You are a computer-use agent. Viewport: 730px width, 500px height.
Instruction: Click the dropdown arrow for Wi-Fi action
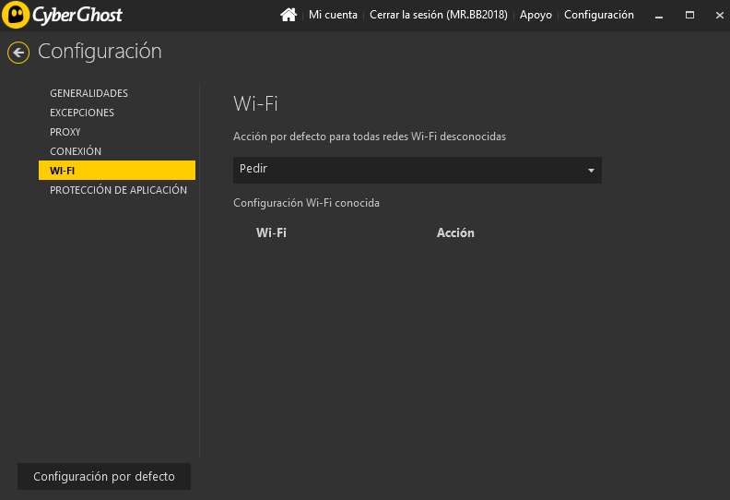pyautogui.click(x=590, y=171)
